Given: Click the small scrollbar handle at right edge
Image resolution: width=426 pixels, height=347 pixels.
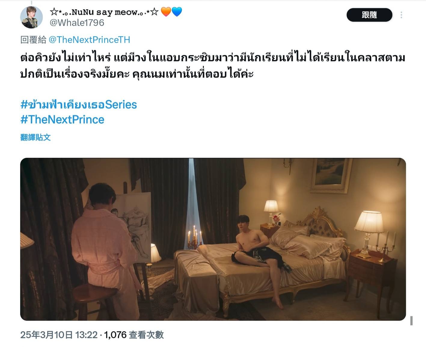Looking at the screenshot, I should click(411, 321).
